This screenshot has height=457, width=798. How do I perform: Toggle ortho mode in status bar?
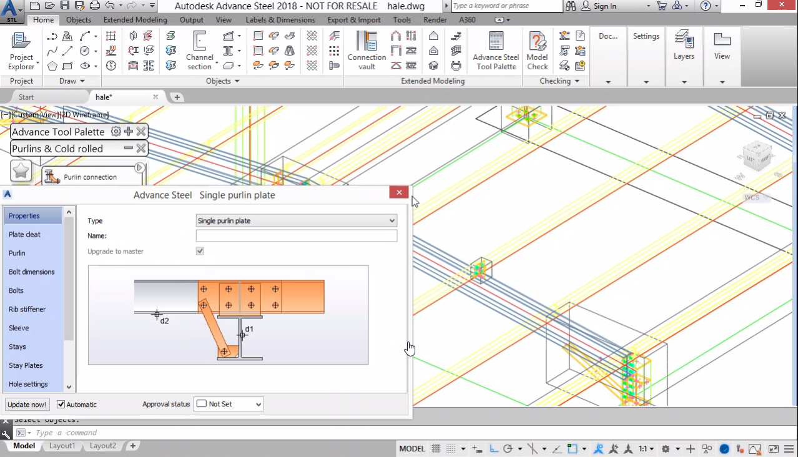click(494, 449)
